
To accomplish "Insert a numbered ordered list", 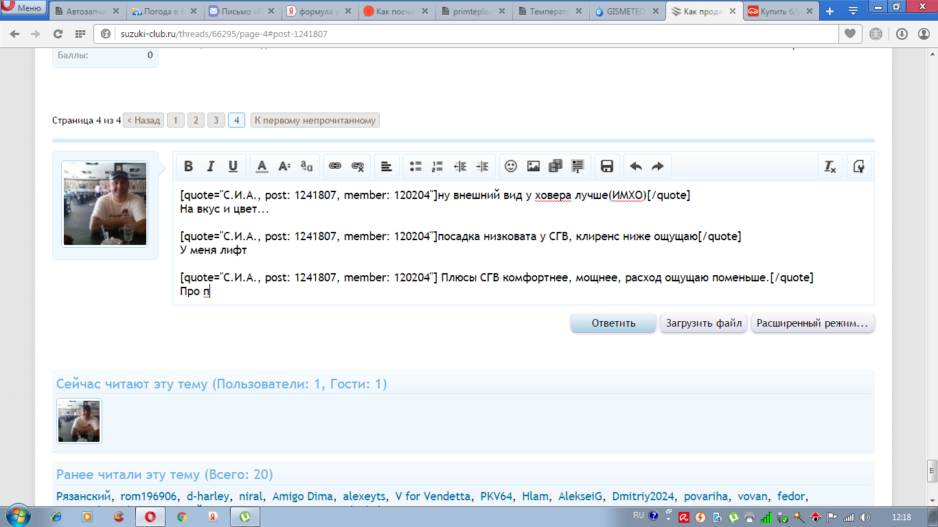I will (437, 166).
